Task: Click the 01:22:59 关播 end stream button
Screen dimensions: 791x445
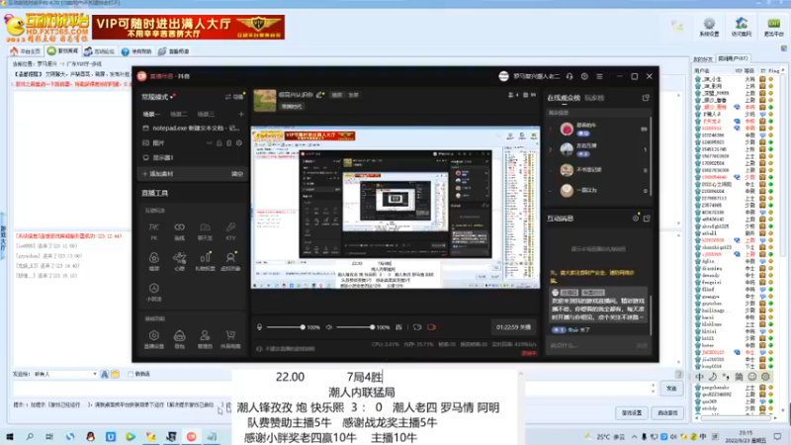Action: click(513, 327)
